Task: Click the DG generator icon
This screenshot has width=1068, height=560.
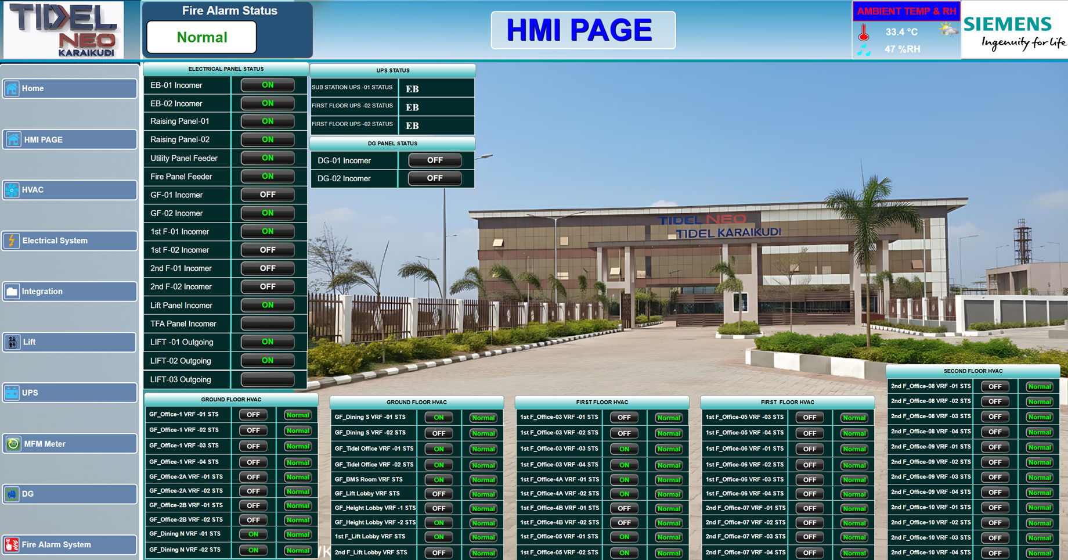Action: (12, 494)
